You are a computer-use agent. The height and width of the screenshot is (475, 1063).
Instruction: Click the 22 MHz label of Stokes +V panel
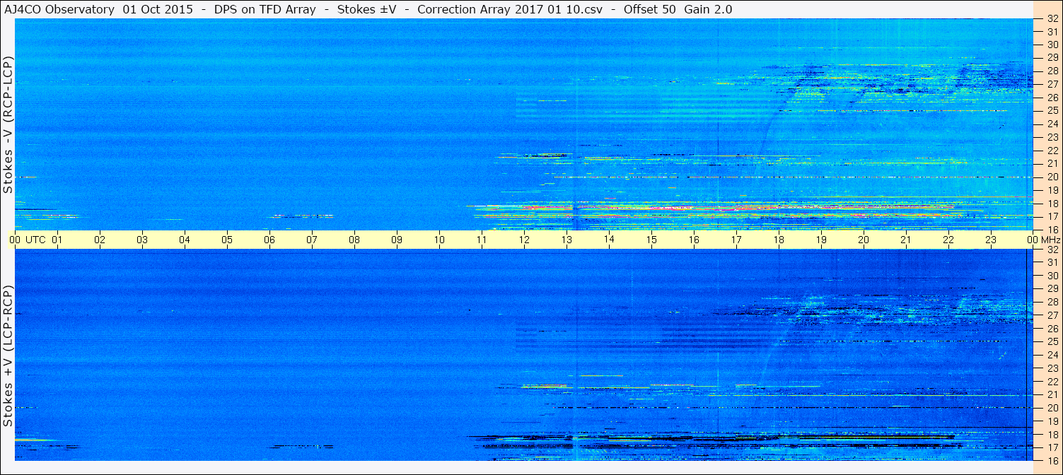point(1052,382)
